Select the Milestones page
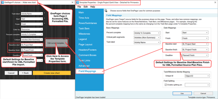218x99 pixels. 84,34
